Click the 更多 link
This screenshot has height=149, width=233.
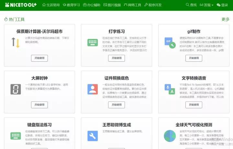click(x=225, y=19)
